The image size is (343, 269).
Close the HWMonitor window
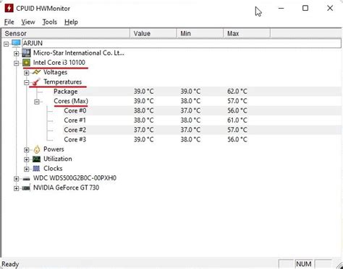330,8
